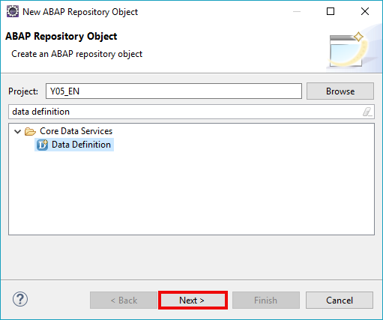This screenshot has height=320, width=383.
Task: Close the dialog with the X button
Action: point(365,11)
